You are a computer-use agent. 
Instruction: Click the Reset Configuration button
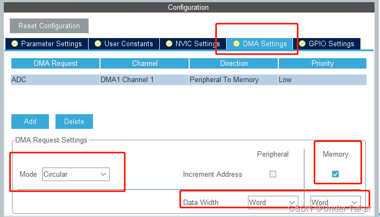pos(49,26)
